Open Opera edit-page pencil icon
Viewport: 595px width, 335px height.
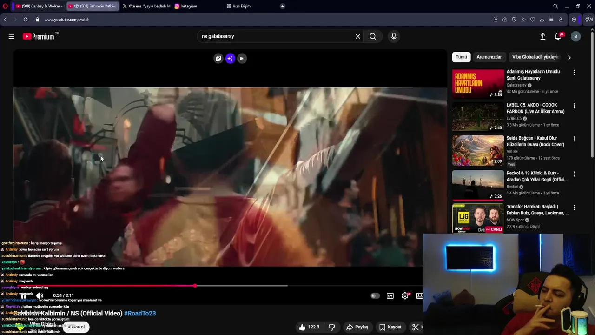pyautogui.click(x=496, y=20)
